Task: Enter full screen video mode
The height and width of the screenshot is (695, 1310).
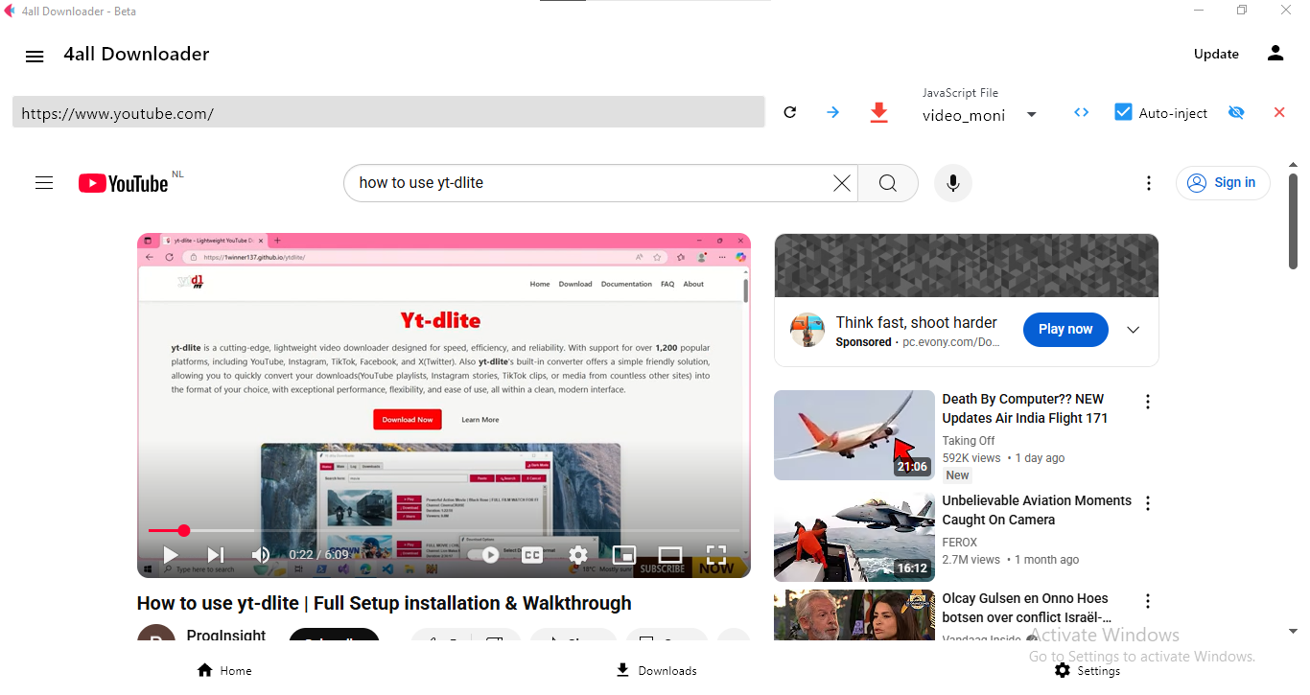Action: (716, 555)
